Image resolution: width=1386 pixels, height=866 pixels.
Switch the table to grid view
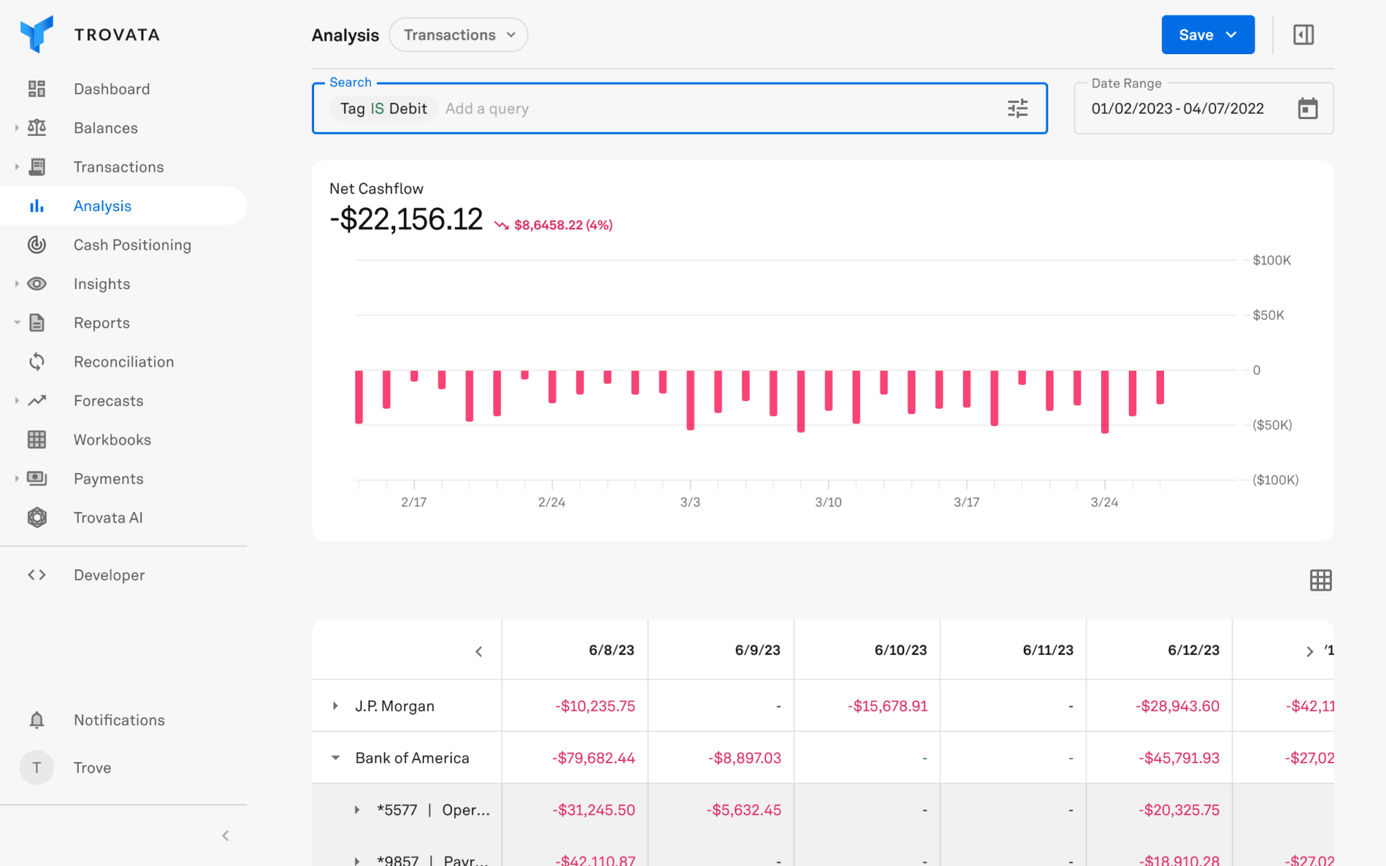1320,580
